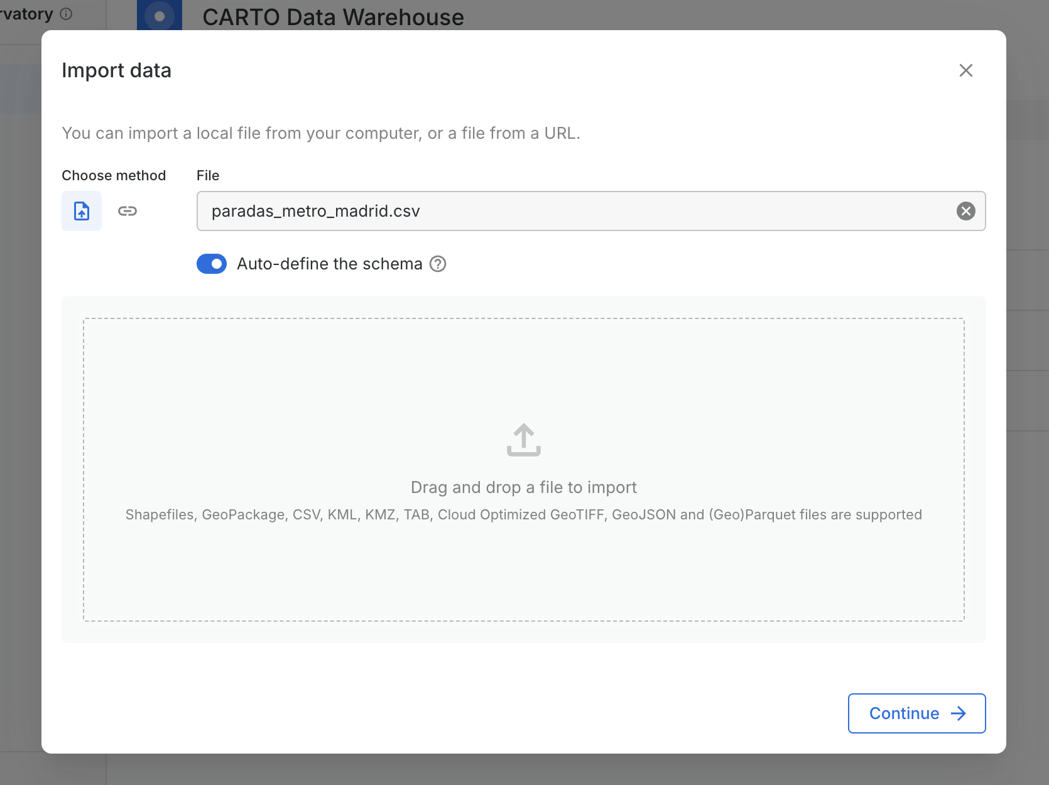Click the CARTO Data Warehouse connection icon
Viewport: 1049px width, 785px height.
click(160, 16)
